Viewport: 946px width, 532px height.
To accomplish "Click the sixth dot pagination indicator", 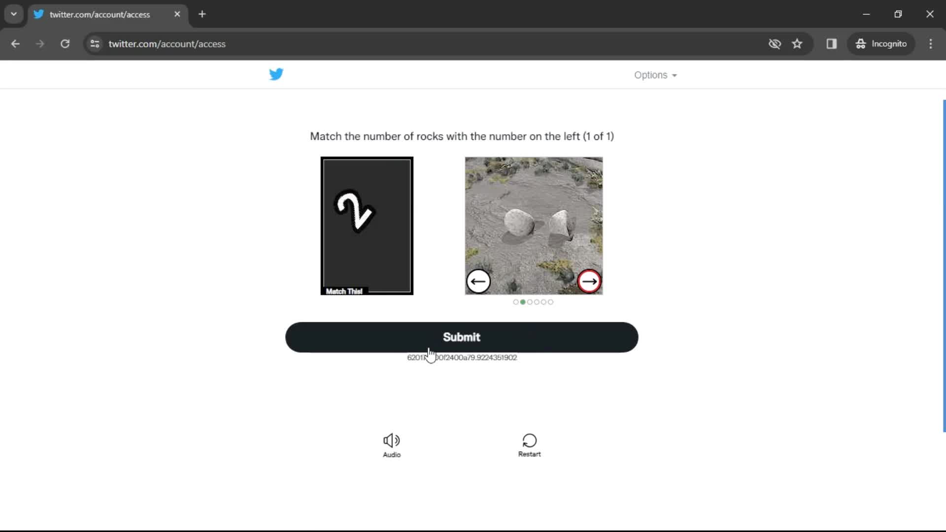I will pos(550,302).
